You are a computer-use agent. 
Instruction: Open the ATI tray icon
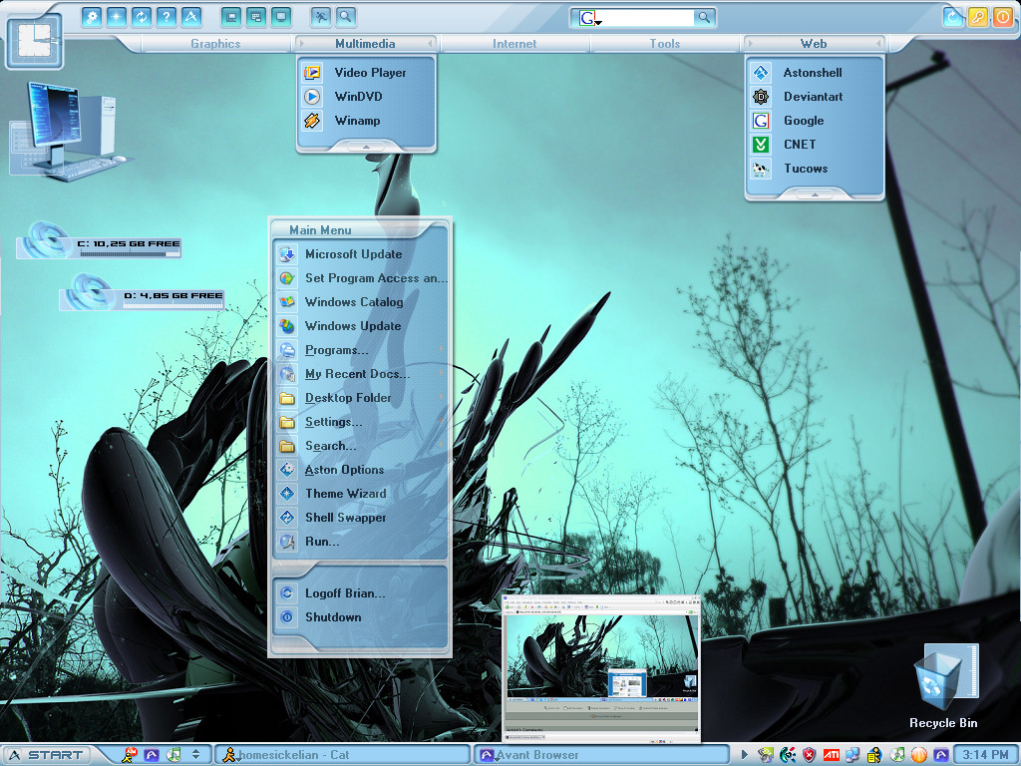click(x=832, y=755)
